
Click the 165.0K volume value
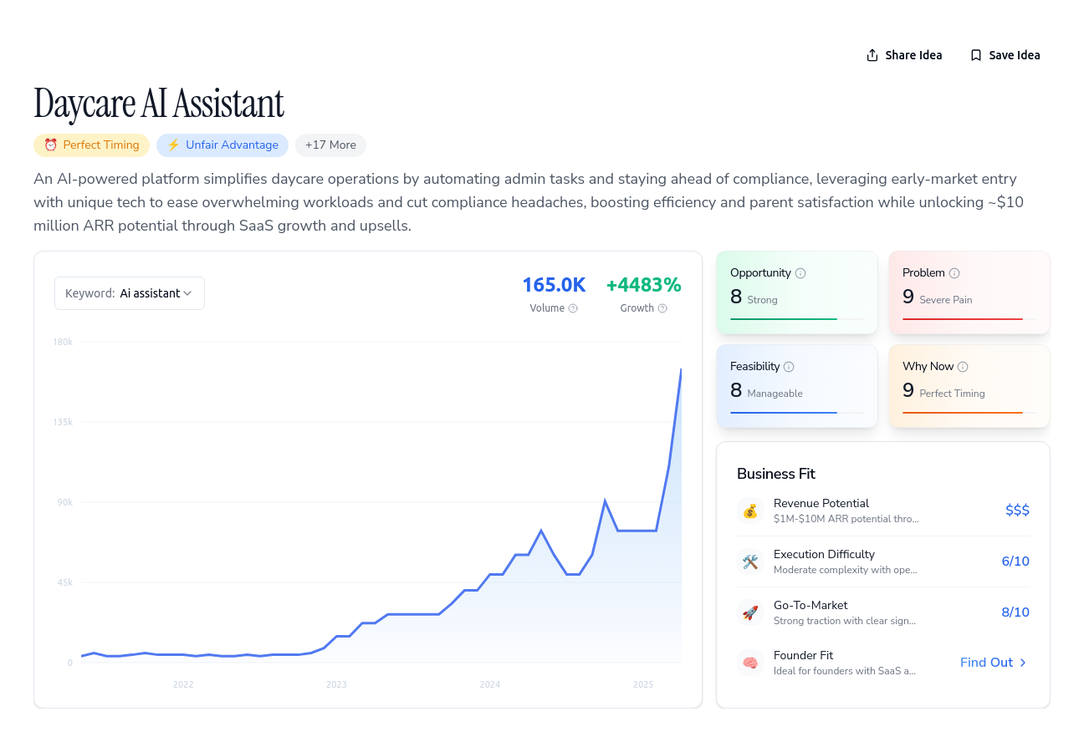554,285
